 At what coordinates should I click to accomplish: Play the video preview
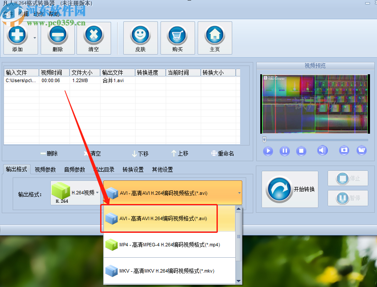point(268,151)
